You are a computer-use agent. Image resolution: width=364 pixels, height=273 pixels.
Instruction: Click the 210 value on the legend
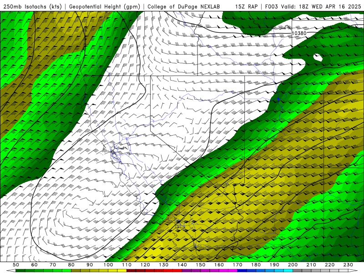coord(311,265)
